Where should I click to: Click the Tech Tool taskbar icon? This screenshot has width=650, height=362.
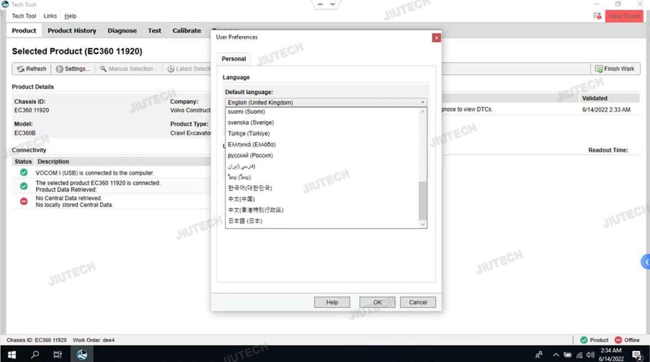(81, 355)
